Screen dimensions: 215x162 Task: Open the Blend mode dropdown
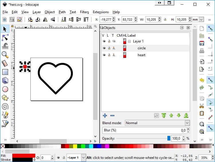click(187, 123)
